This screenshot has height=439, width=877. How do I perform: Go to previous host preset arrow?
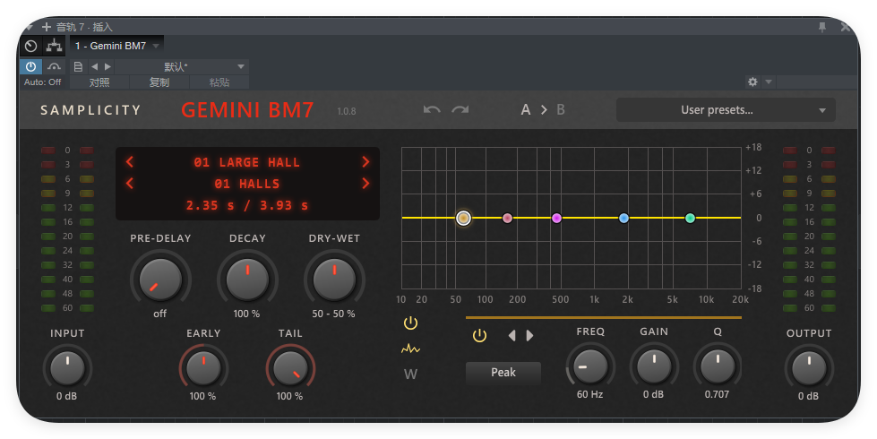click(x=95, y=66)
